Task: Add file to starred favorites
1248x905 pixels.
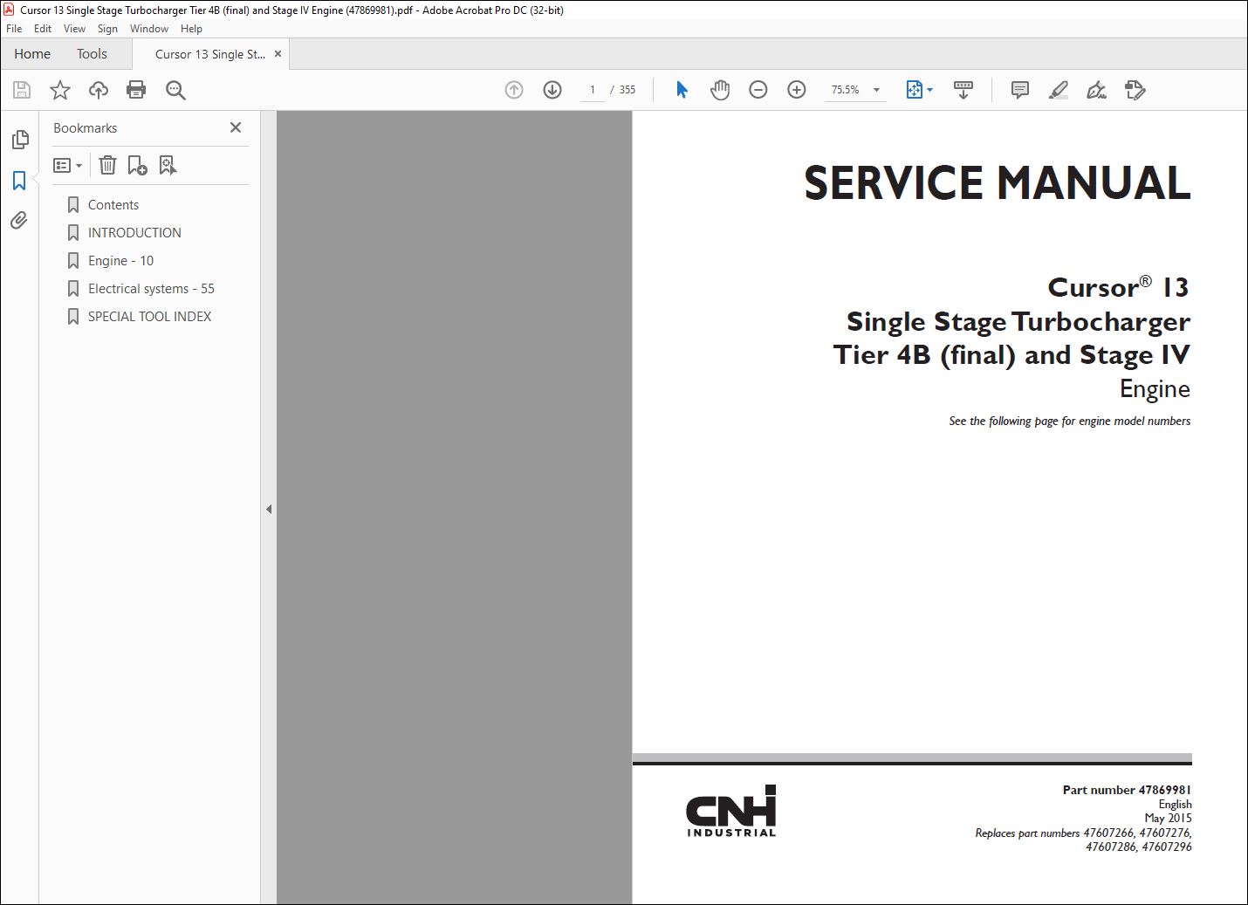Action: [60, 90]
